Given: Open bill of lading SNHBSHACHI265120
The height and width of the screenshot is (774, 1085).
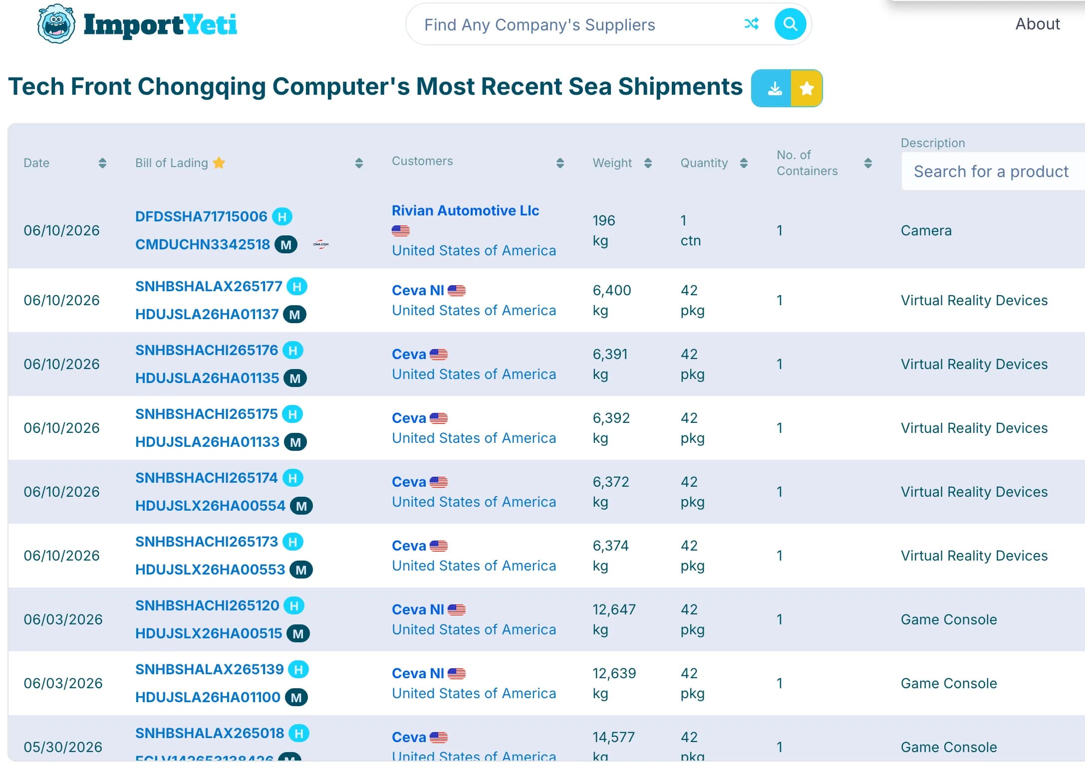Looking at the screenshot, I should coord(207,605).
